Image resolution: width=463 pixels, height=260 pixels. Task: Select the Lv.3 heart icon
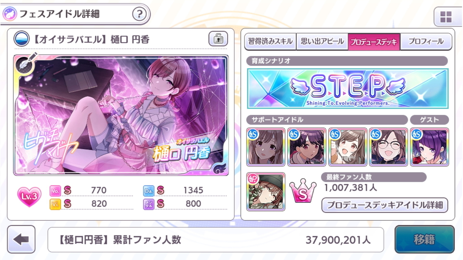[x=29, y=197]
